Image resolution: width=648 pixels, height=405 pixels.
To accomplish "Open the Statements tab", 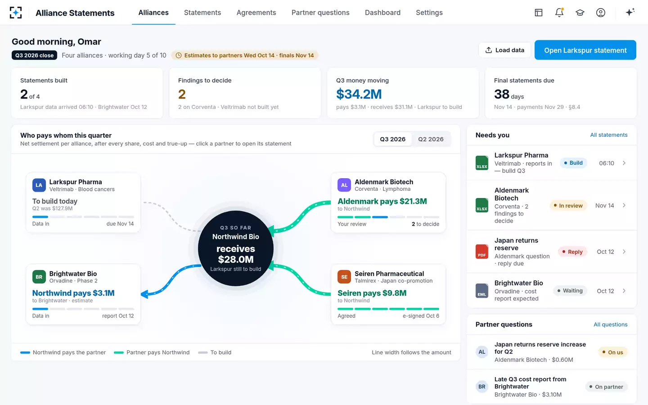I will point(202,13).
